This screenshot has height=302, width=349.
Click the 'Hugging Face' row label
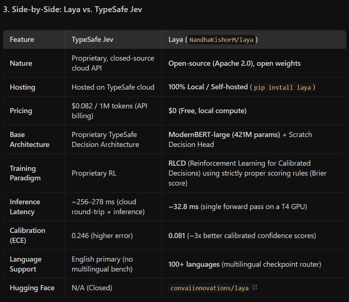[32, 288]
